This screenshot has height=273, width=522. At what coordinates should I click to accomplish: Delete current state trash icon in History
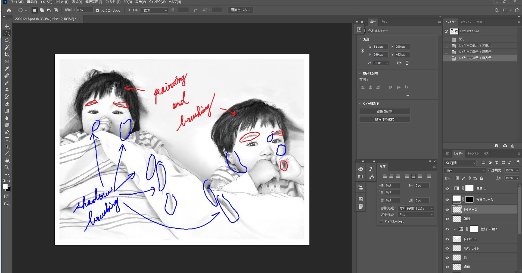(513, 146)
